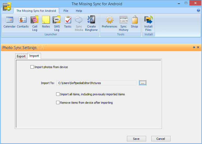Launch the Call Log viewer
Screen dimensions: 202x144
[35, 24]
